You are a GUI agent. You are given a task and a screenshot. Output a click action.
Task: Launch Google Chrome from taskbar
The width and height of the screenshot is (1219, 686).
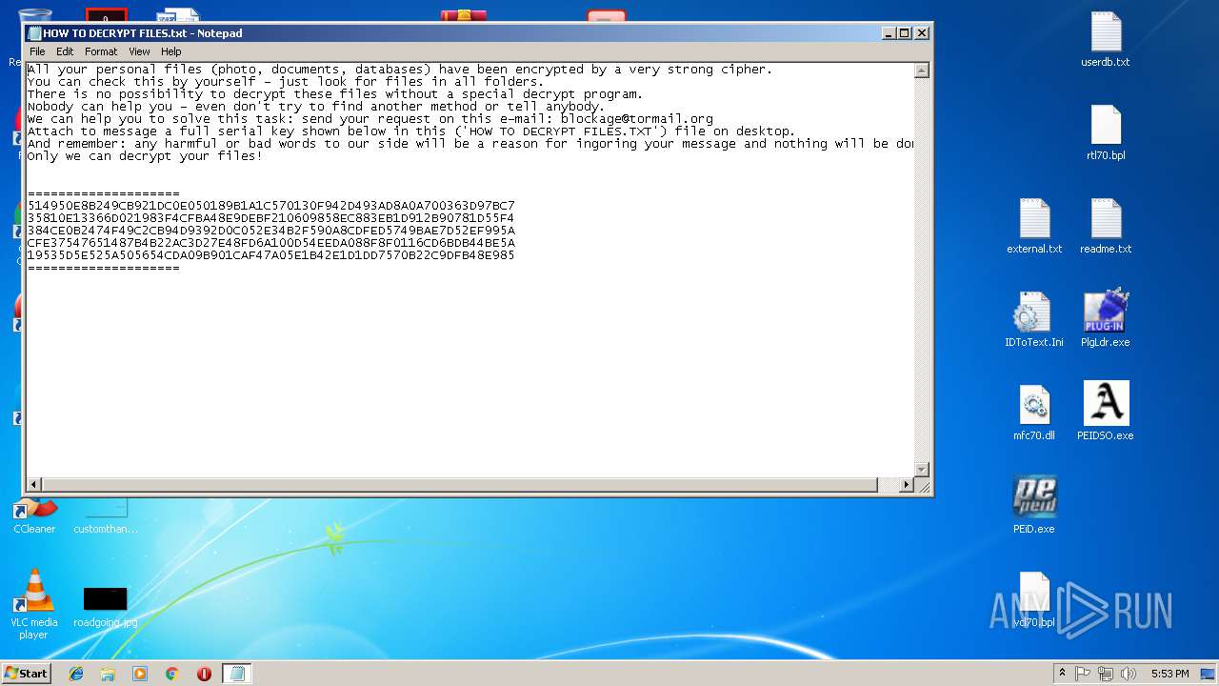[x=171, y=674]
